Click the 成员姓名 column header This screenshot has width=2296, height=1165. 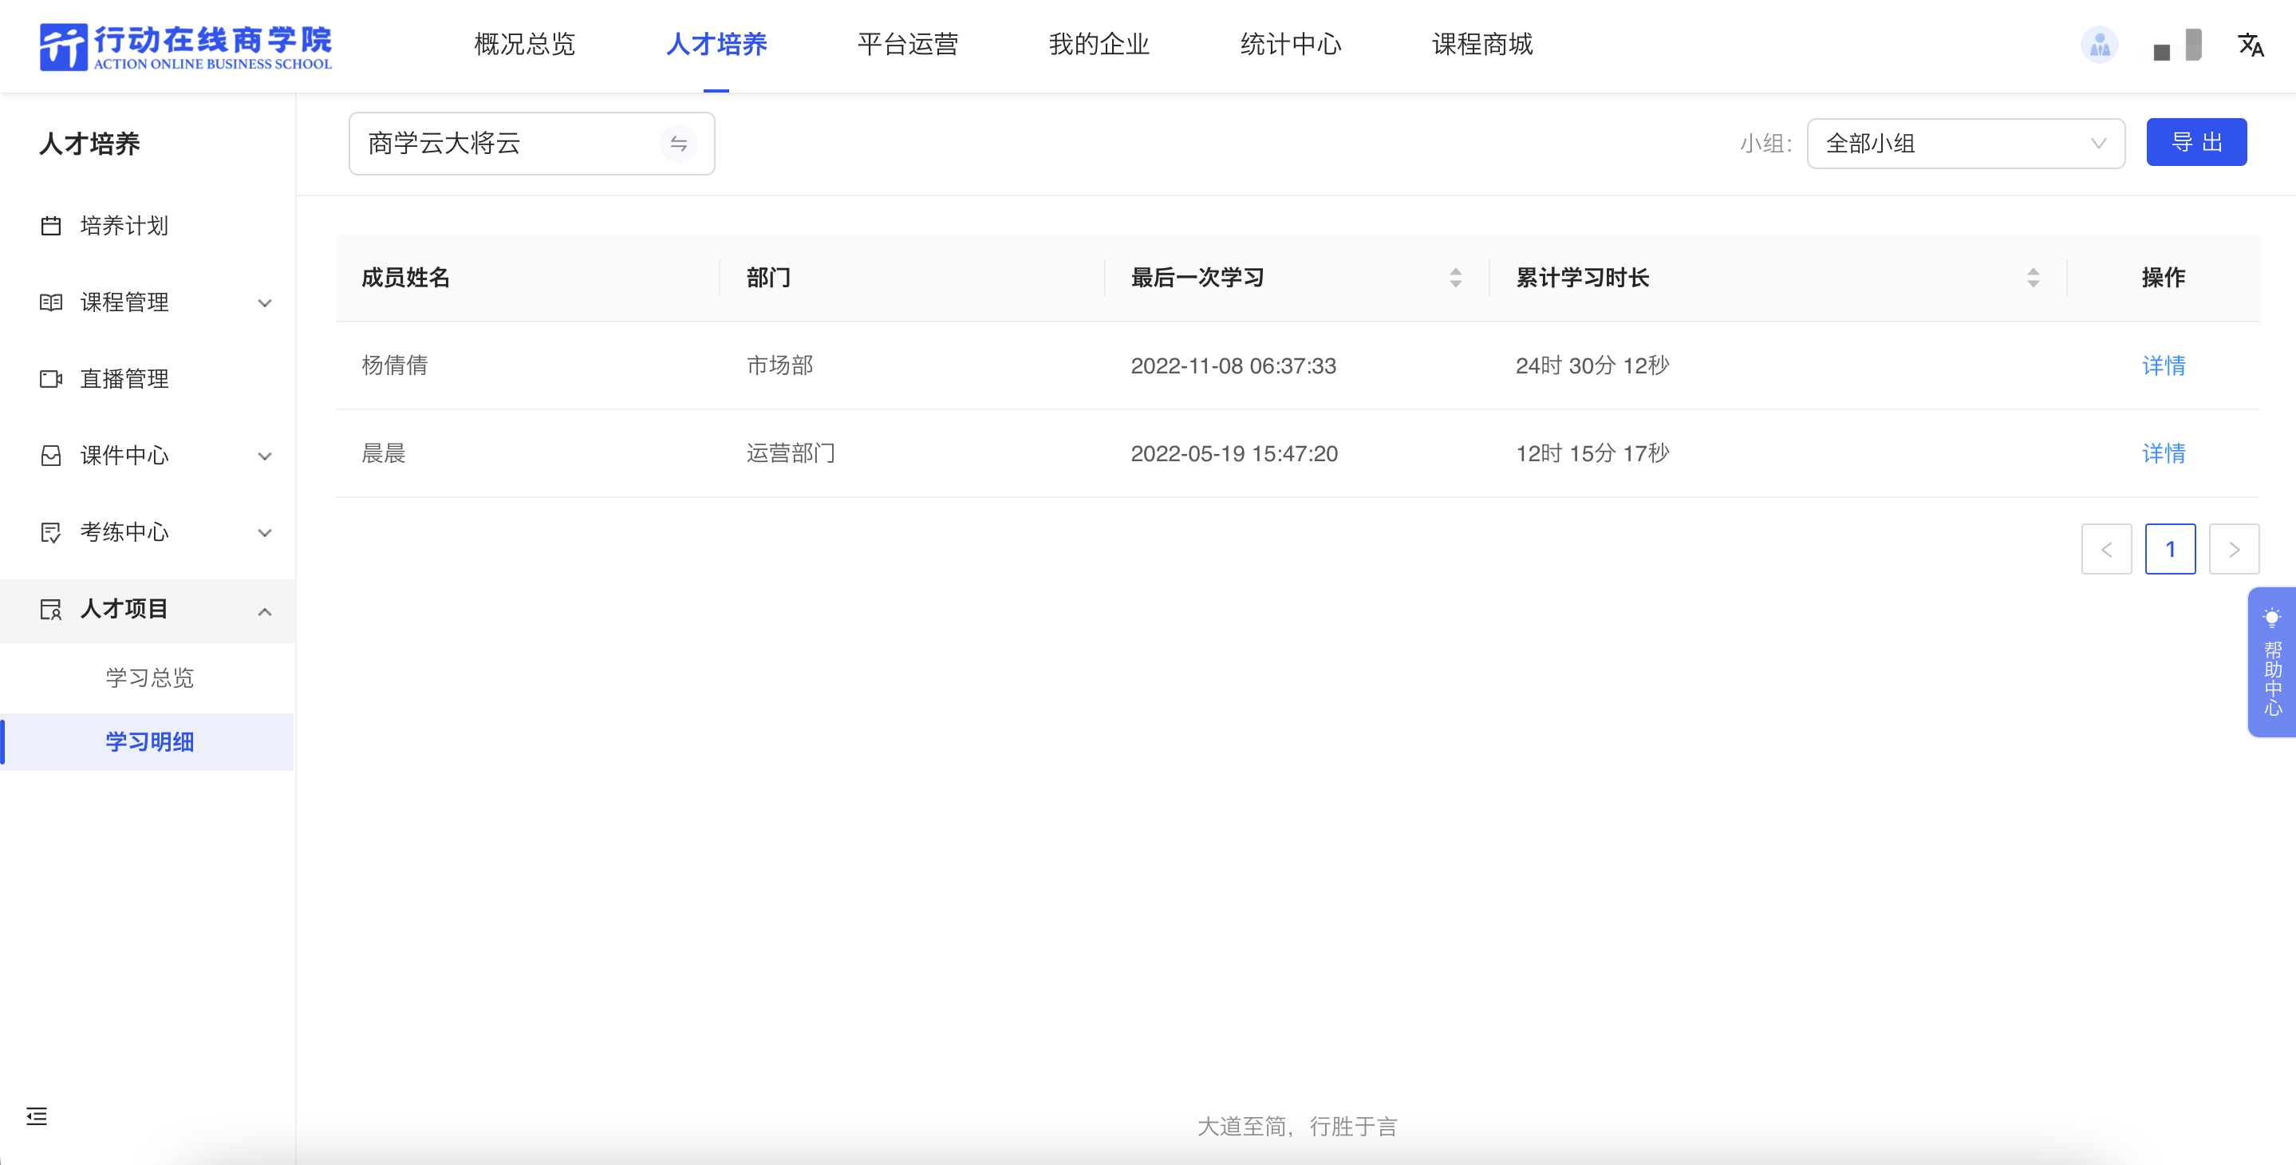tap(405, 277)
